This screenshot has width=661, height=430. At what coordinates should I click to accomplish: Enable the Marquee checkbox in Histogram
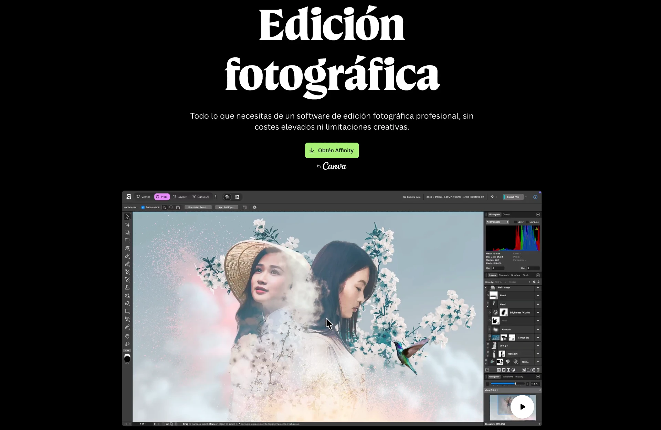[527, 222]
